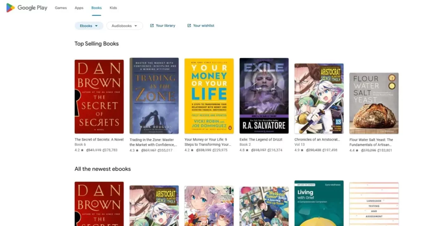
Task: Open Flour Water Salt Yeast cover
Action: (374, 103)
